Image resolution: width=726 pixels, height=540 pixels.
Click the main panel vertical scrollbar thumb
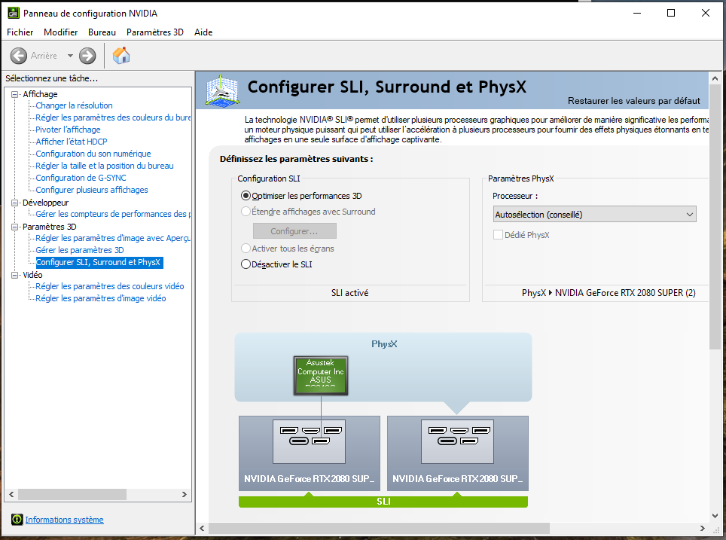click(715, 217)
